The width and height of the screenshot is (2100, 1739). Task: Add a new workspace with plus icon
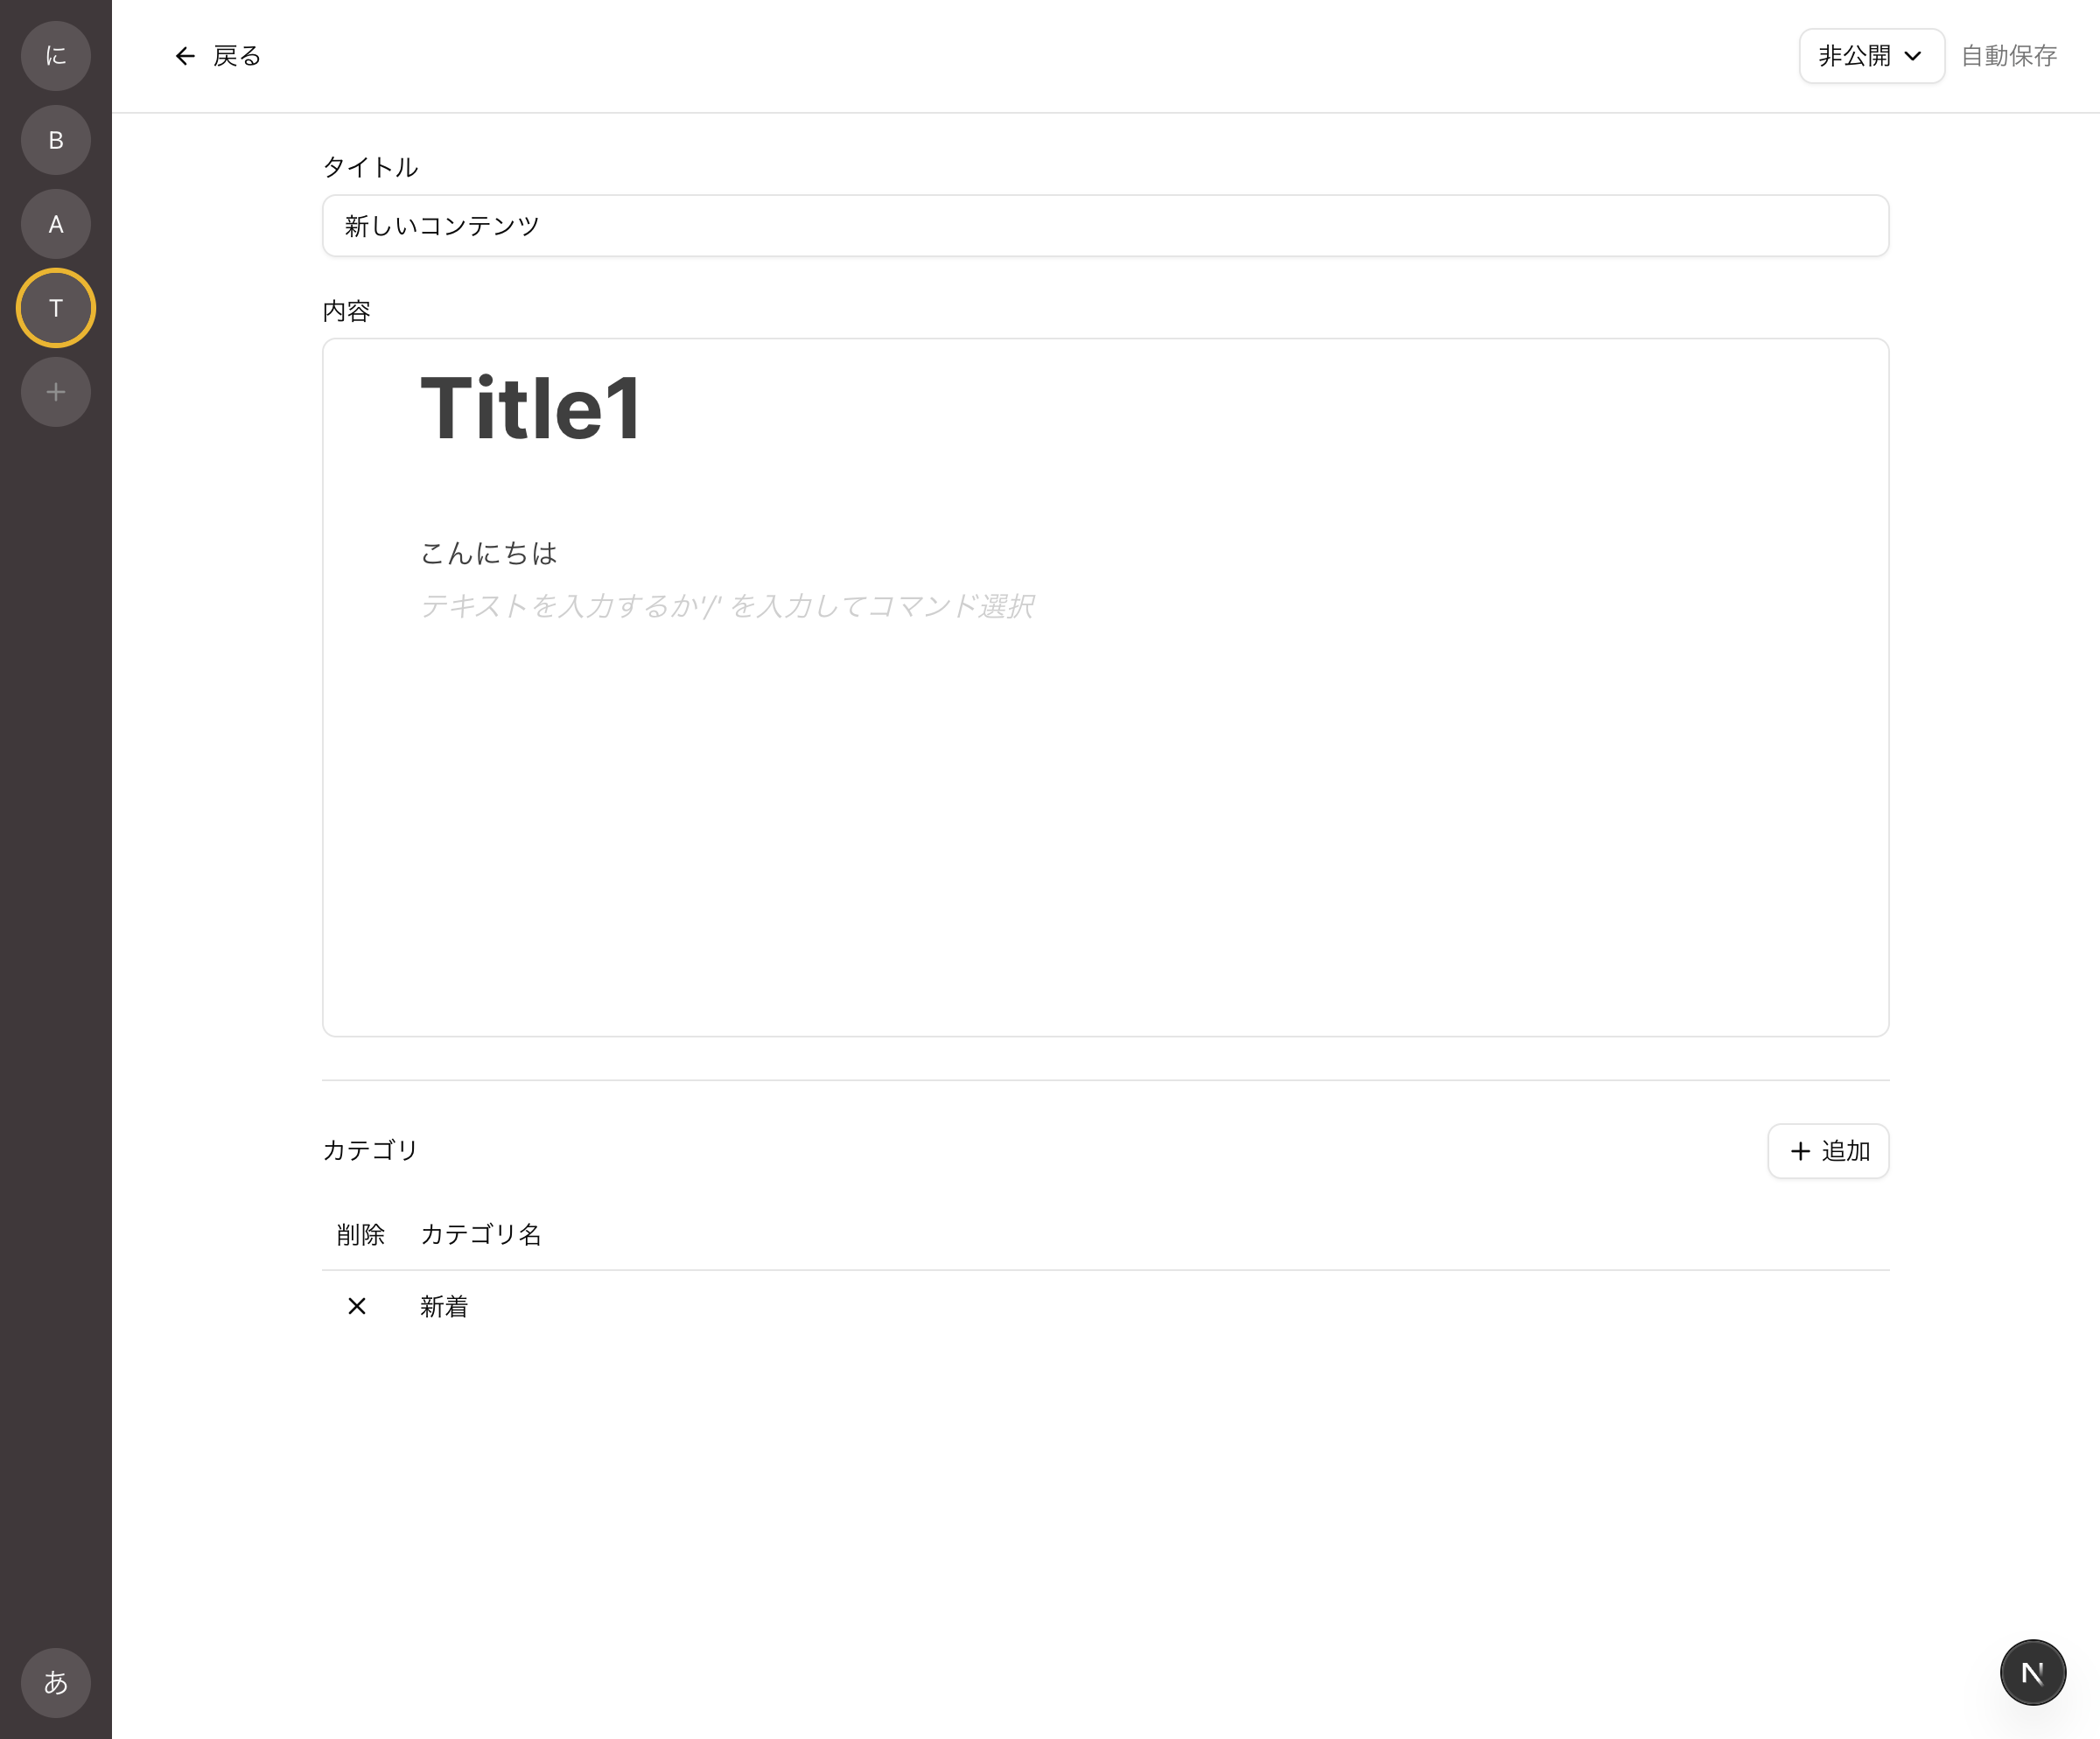pyautogui.click(x=56, y=392)
